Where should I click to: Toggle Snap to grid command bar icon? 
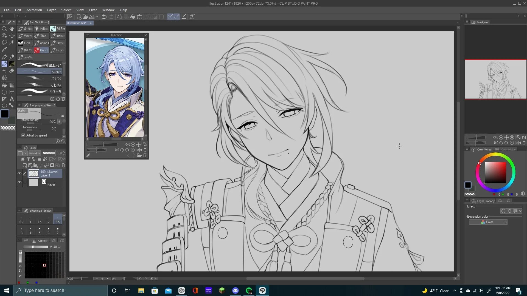click(x=184, y=17)
